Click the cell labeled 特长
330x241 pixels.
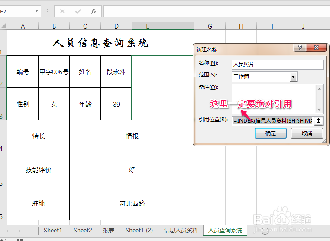[x=39, y=136]
